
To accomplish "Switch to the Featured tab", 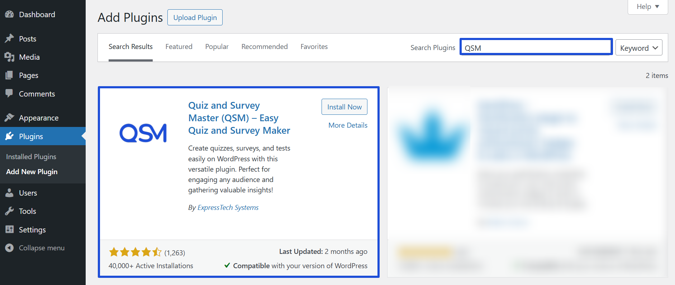I will [179, 47].
